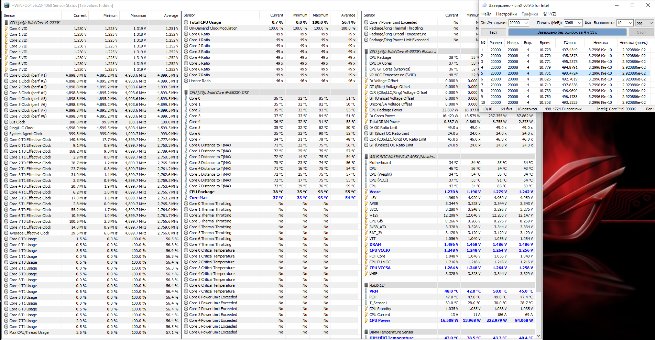Click the LinX title bar icon
This screenshot has width=655, height=340.
coord(484,6)
